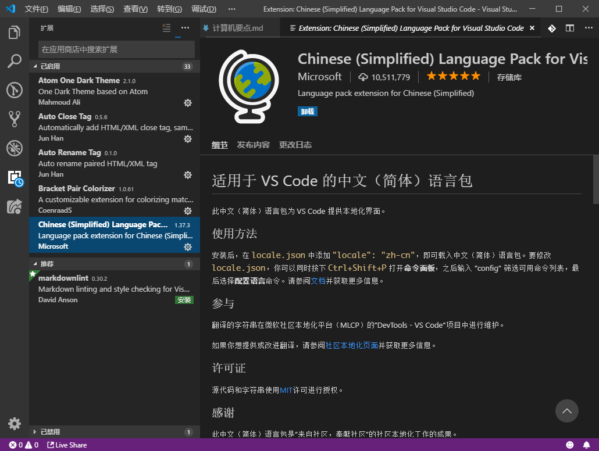Open the Search view in activity bar
This screenshot has height=451, width=599.
[x=15, y=61]
